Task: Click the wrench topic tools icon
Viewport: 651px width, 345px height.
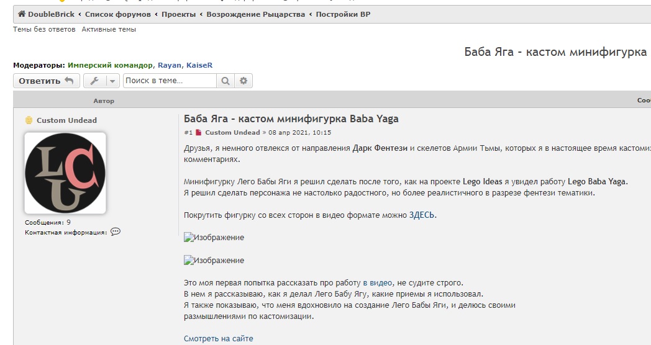Action: (94, 81)
